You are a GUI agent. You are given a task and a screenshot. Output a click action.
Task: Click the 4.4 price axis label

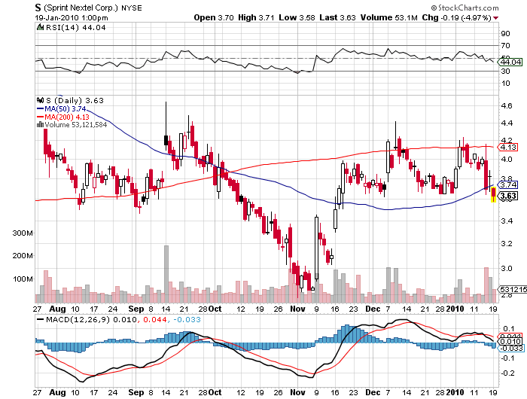(x=507, y=123)
